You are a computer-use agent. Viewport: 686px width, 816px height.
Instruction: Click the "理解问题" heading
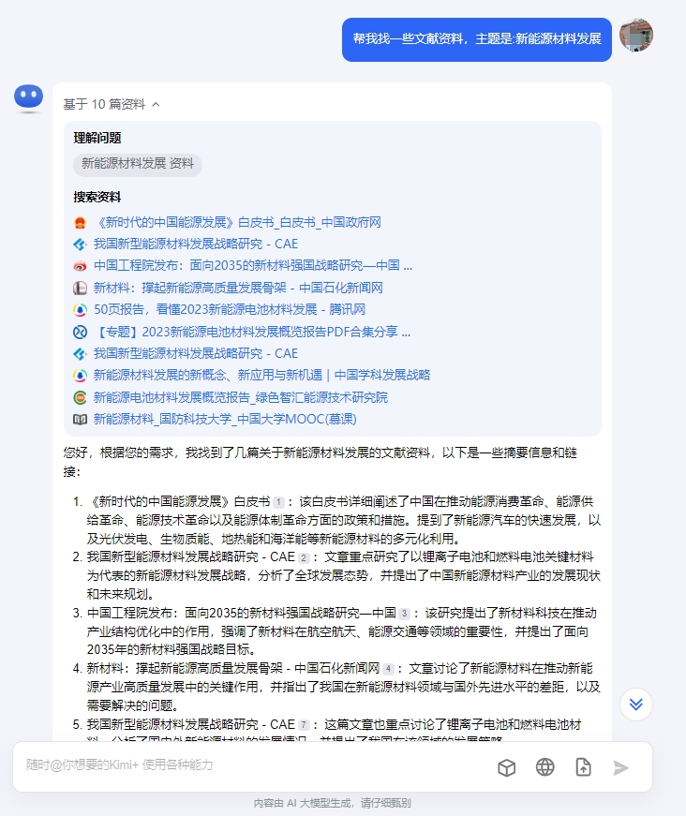(x=97, y=138)
